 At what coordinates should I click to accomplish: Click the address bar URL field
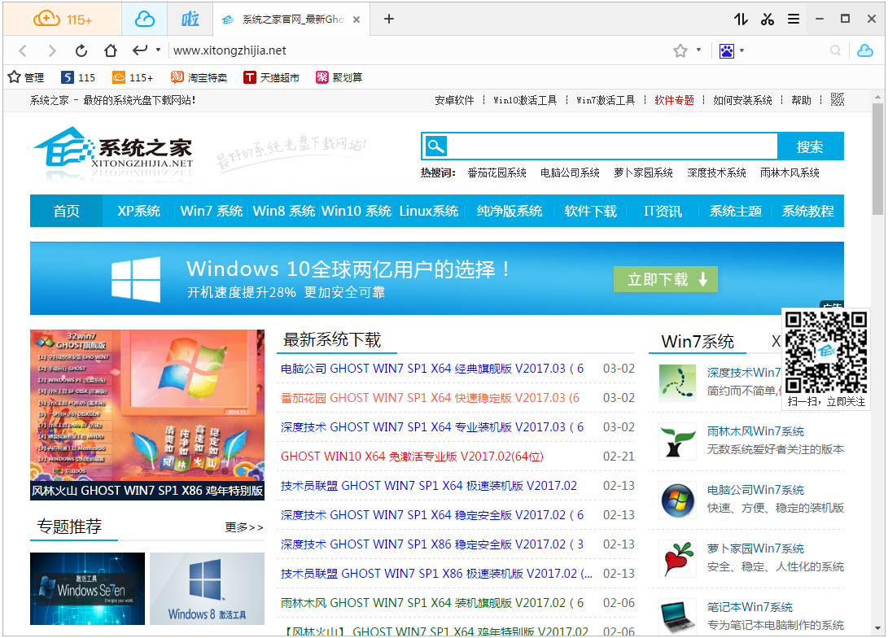(419, 50)
